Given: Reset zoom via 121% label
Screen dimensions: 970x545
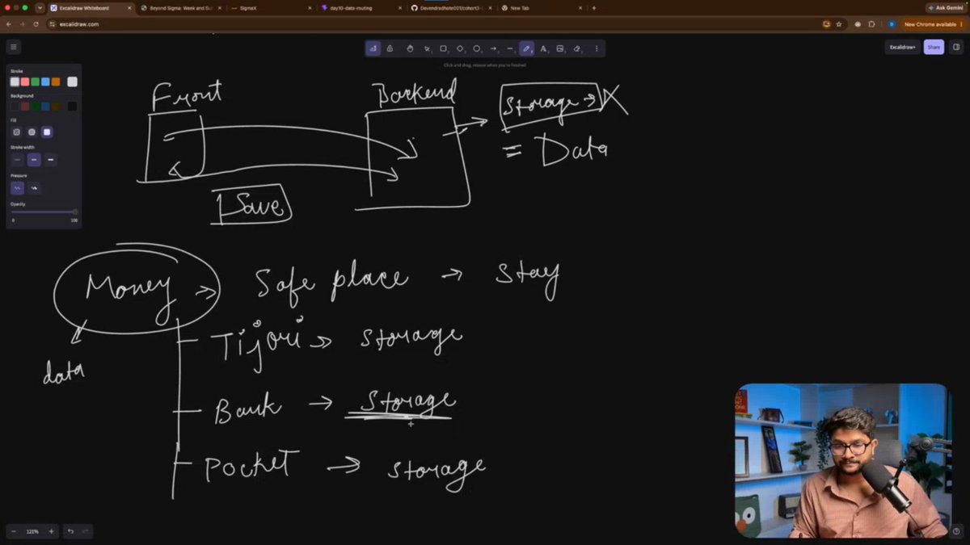Looking at the screenshot, I should (32, 531).
